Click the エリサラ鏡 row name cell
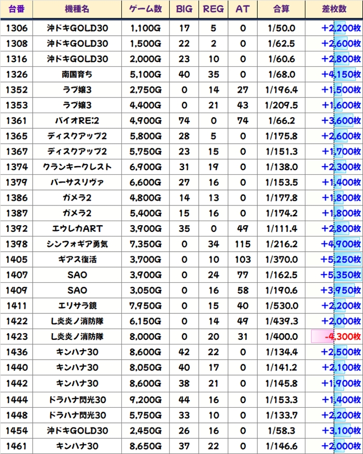363x454 pixels. click(77, 306)
